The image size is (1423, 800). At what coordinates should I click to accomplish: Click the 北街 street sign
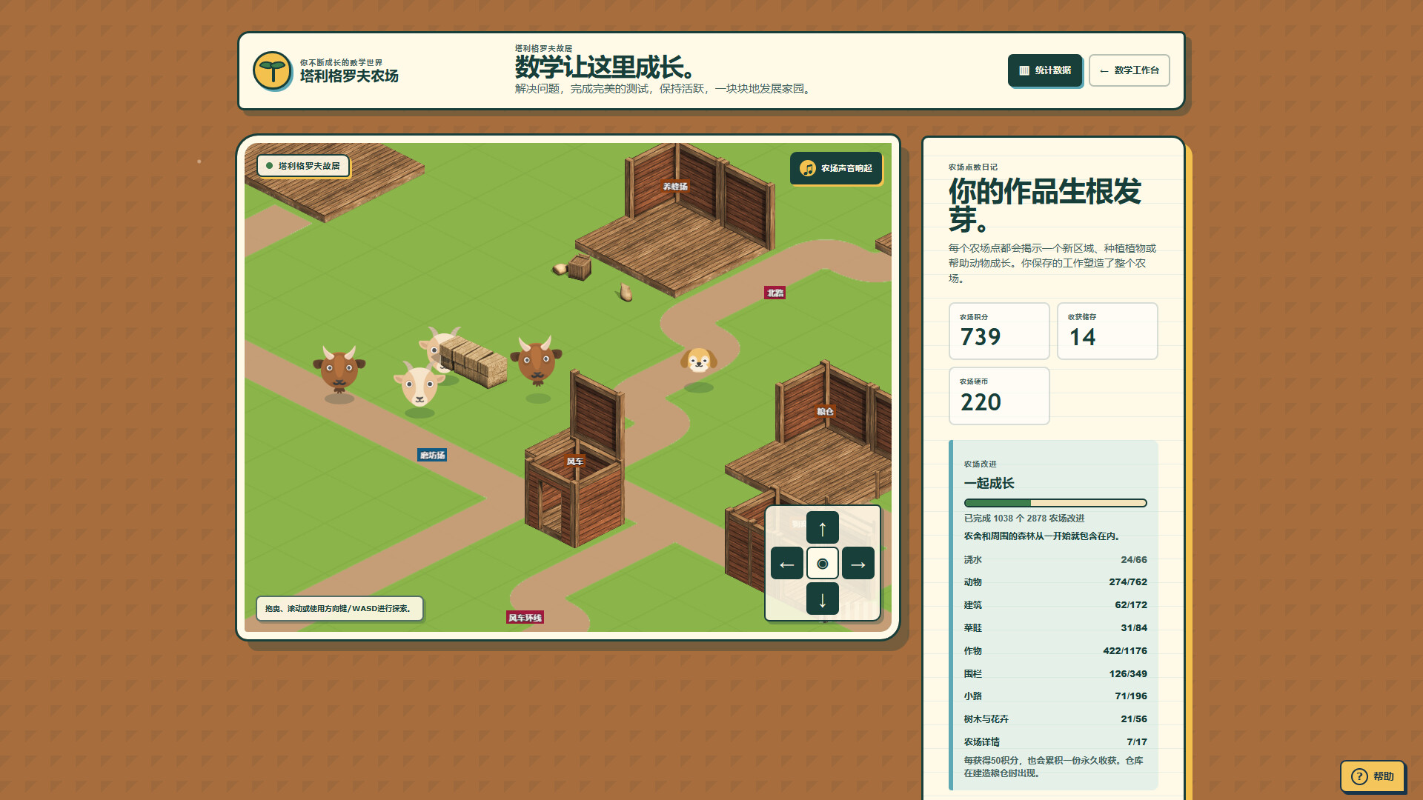point(774,293)
